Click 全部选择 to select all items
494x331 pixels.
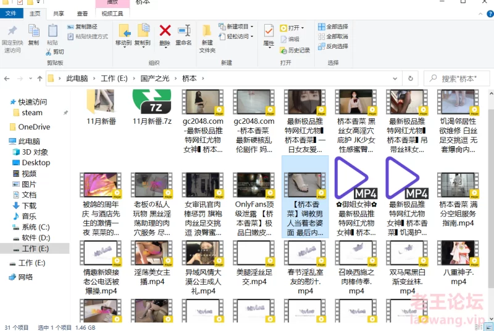click(333, 27)
